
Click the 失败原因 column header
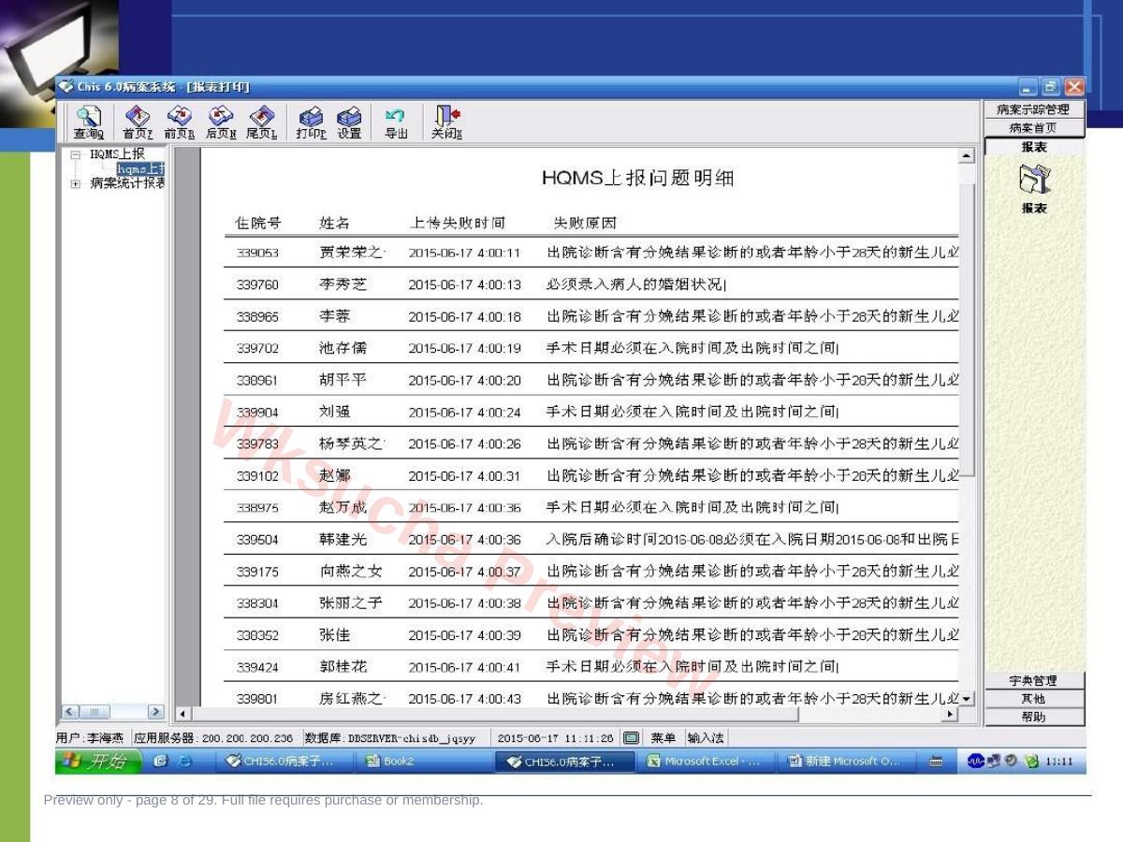[x=585, y=224]
